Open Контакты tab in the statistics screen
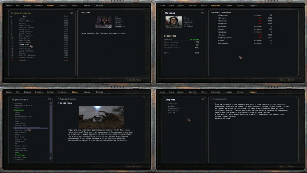This screenshot has height=173, width=307. click(x=192, y=6)
